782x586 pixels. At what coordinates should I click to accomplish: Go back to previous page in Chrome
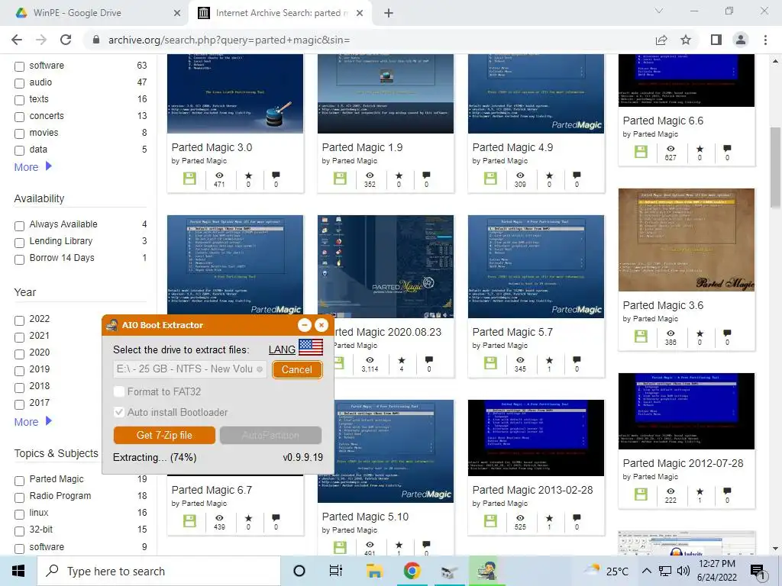[17, 40]
